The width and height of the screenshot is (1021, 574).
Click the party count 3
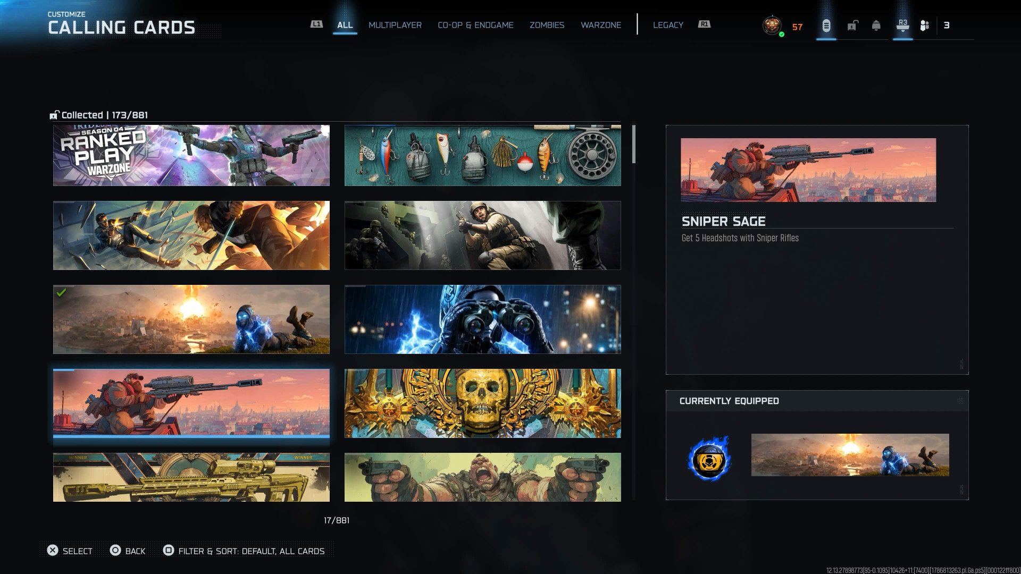[x=947, y=25]
